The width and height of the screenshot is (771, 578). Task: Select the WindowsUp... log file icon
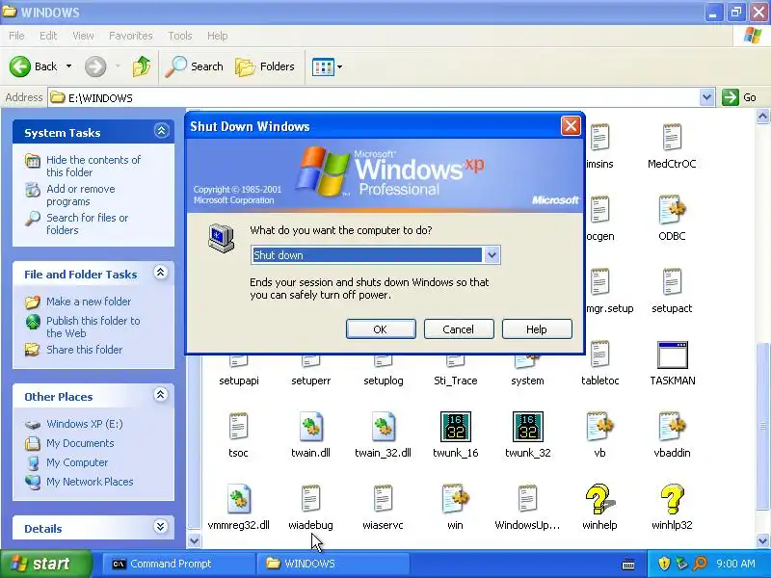[x=527, y=498]
